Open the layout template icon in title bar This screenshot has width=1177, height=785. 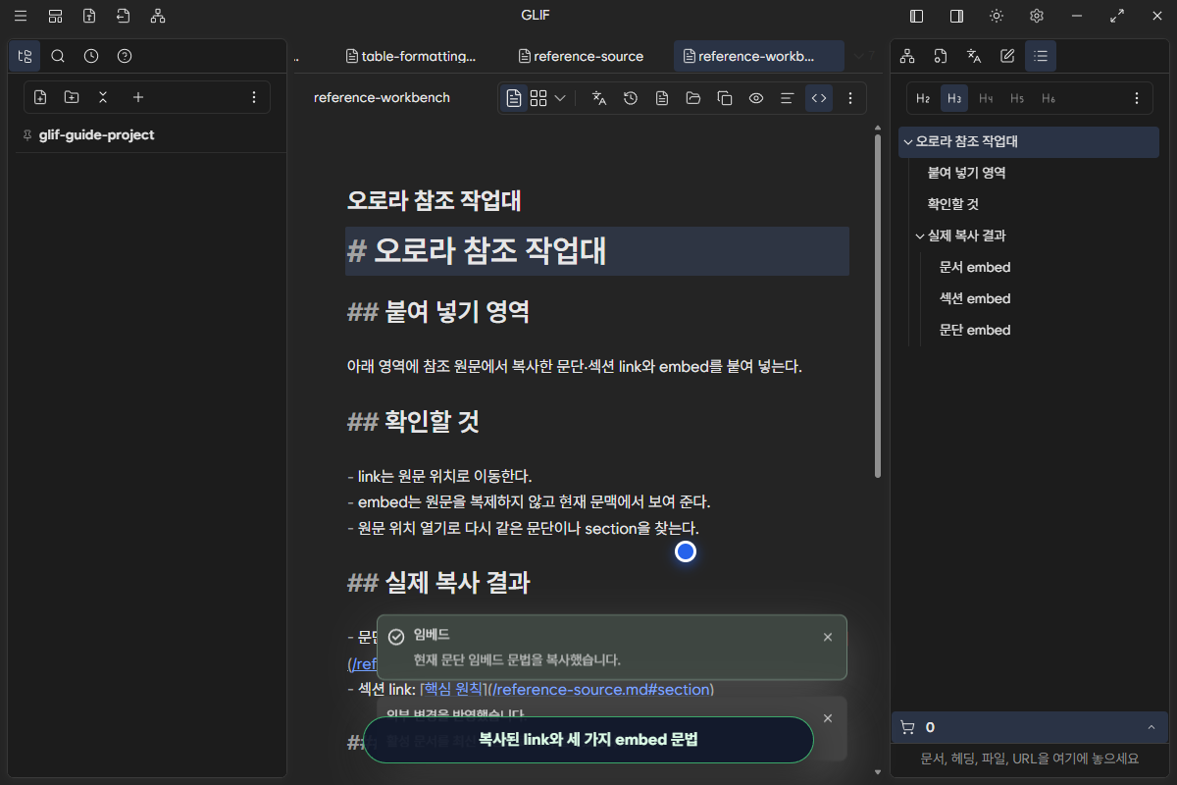pyautogui.click(x=55, y=16)
